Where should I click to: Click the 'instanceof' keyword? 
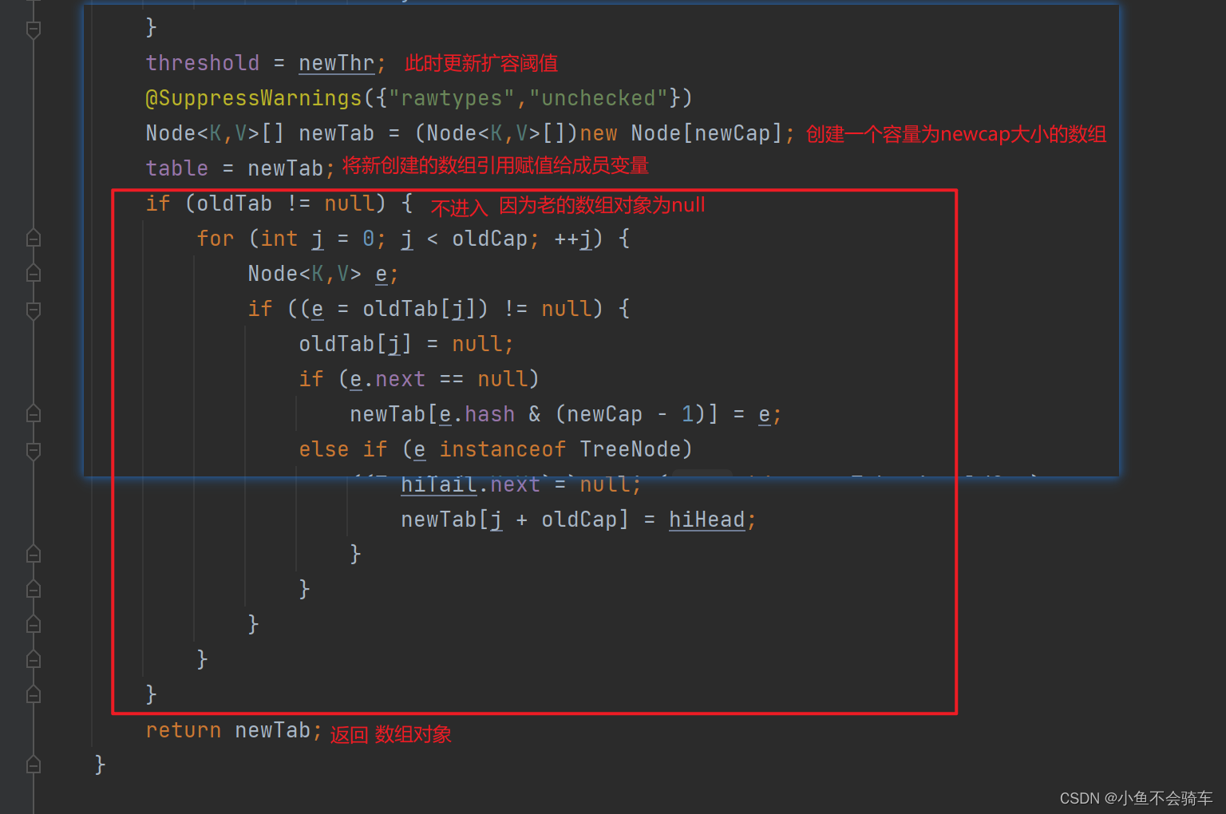(x=503, y=449)
